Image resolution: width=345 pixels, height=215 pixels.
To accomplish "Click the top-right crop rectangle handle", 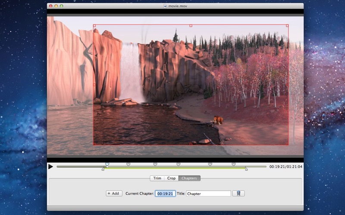I will point(288,25).
